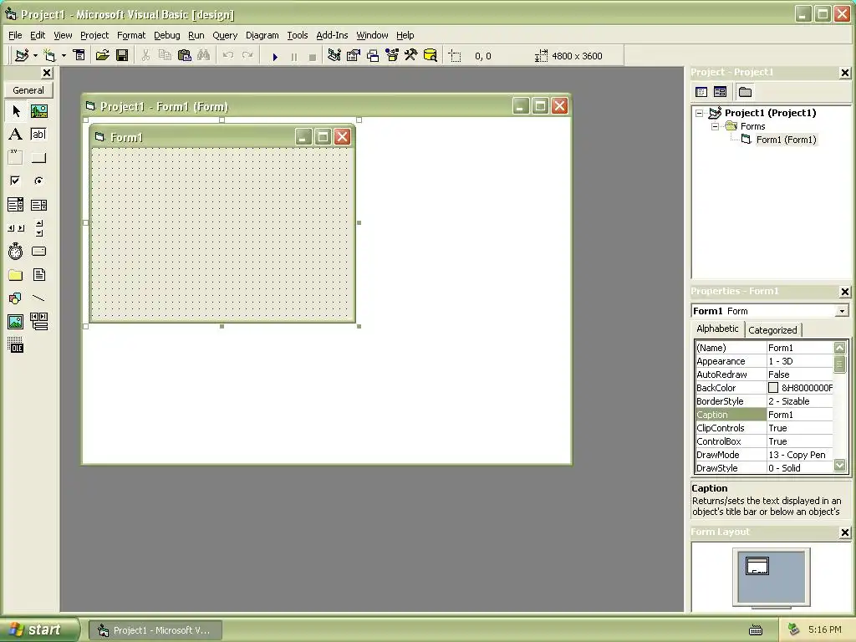The width and height of the screenshot is (856, 642).
Task: Click View Object in Project panel
Action: 720,92
